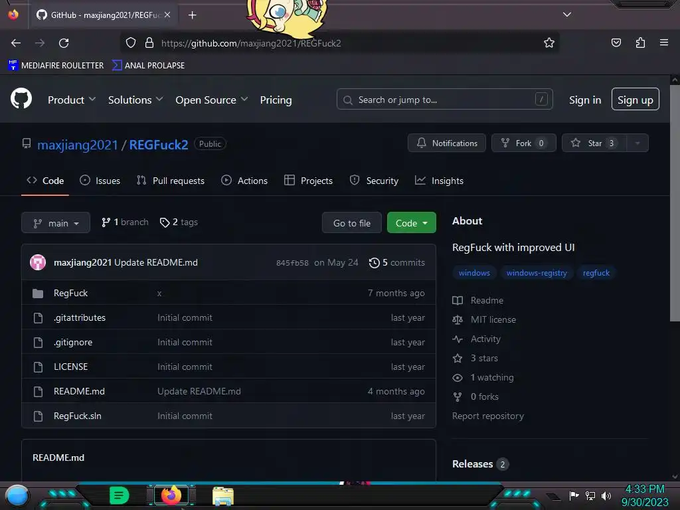Open the RegFuck.sln file
The width and height of the screenshot is (680, 510).
pyautogui.click(x=78, y=416)
